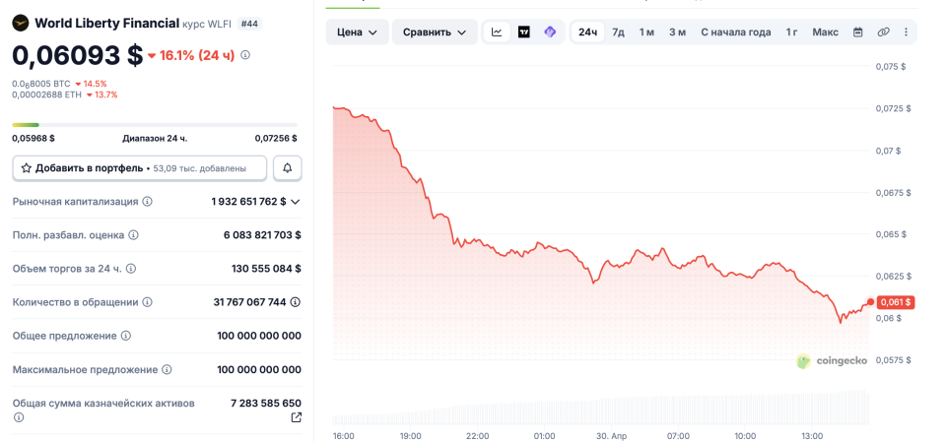Click the #44 rank badge
Image resolution: width=946 pixels, height=442 pixels.
pyautogui.click(x=249, y=23)
